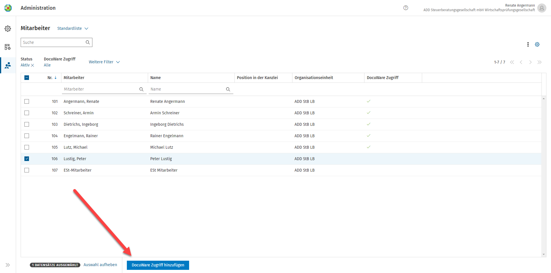Sort by Mitarbeiter column header
551x273 pixels.
pos(74,78)
